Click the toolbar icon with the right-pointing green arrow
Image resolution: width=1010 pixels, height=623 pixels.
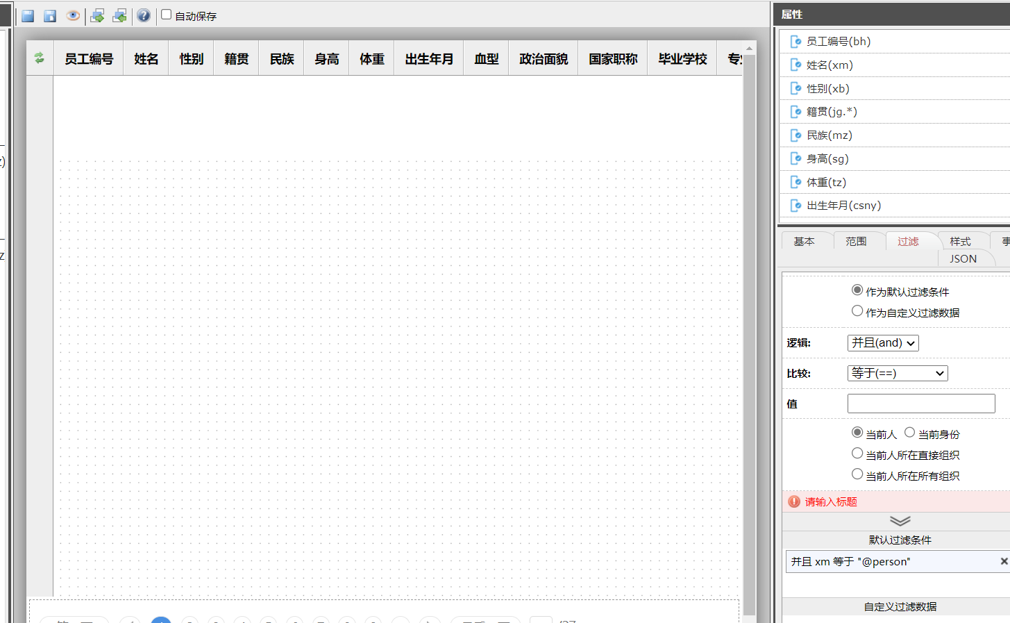point(97,15)
